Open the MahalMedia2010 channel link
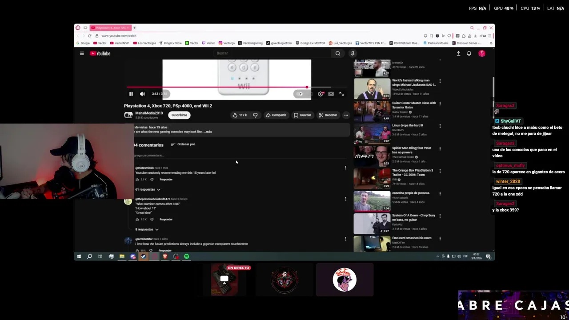Viewport: 569px width, 320px height. click(x=149, y=113)
